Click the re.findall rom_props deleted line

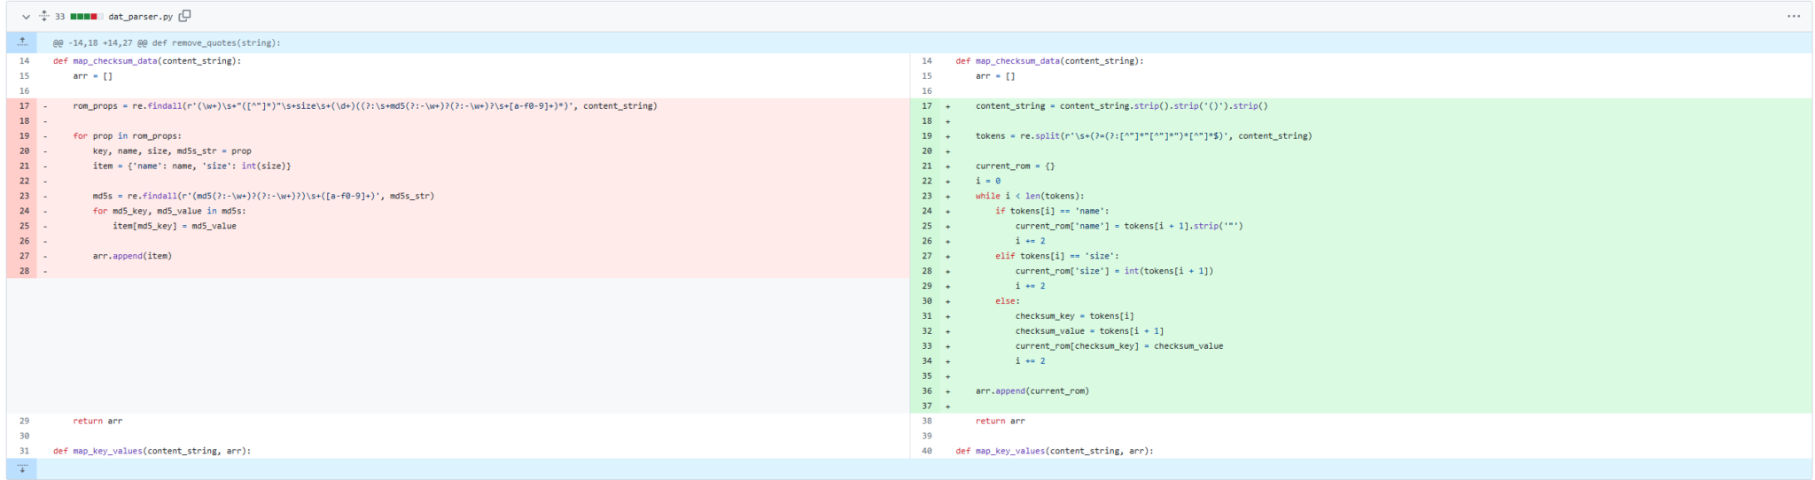tap(364, 106)
